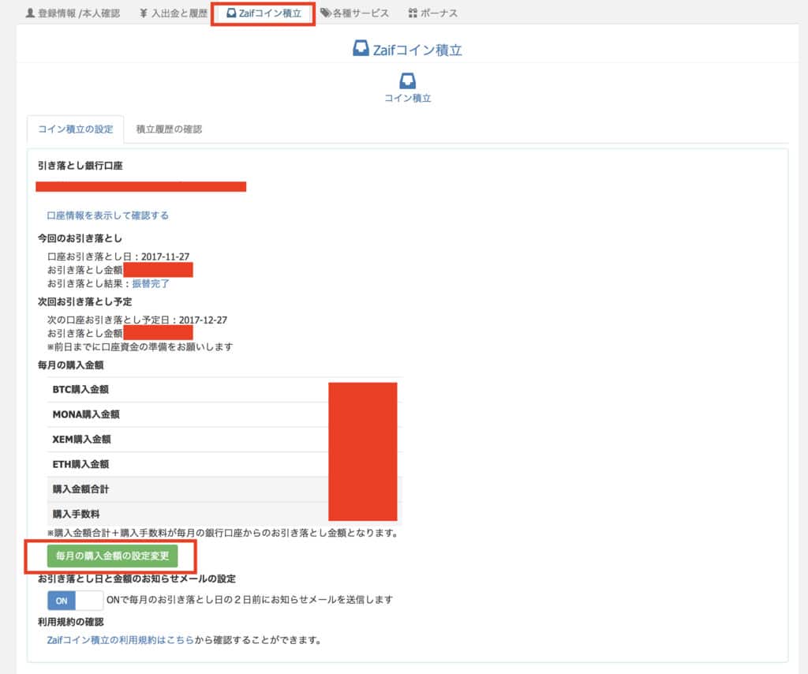Viewport: 808px width, 674px height.
Task: Open the ボーナス menu
Action: [x=433, y=13]
